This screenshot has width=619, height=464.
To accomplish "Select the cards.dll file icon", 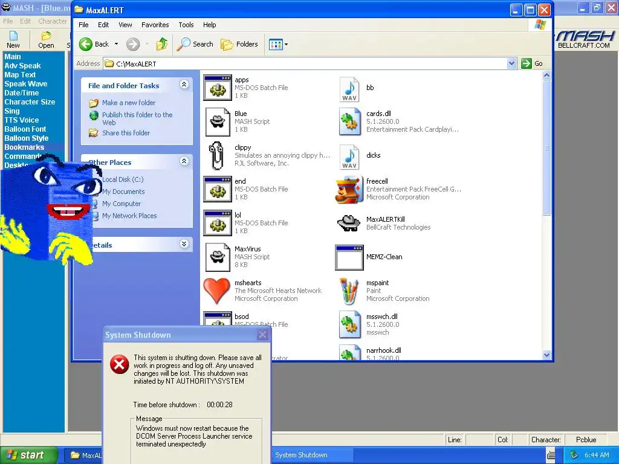I will (349, 121).
